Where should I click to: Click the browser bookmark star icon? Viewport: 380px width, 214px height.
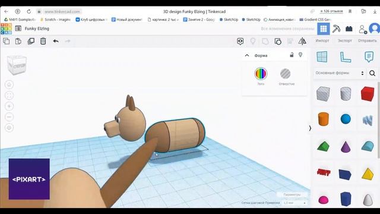coord(350,11)
